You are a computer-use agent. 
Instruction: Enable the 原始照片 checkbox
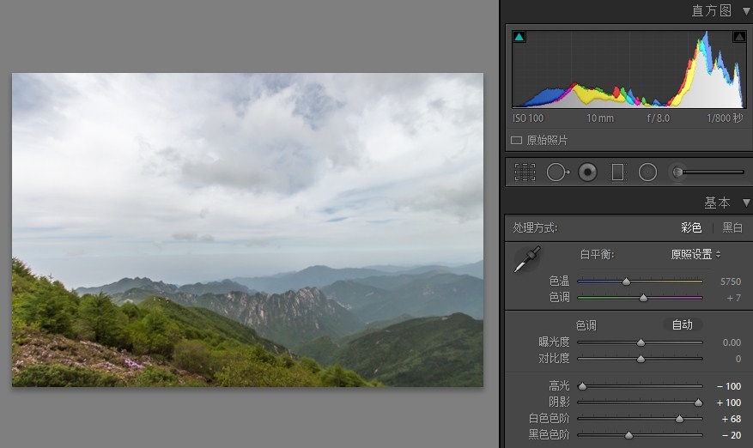517,140
